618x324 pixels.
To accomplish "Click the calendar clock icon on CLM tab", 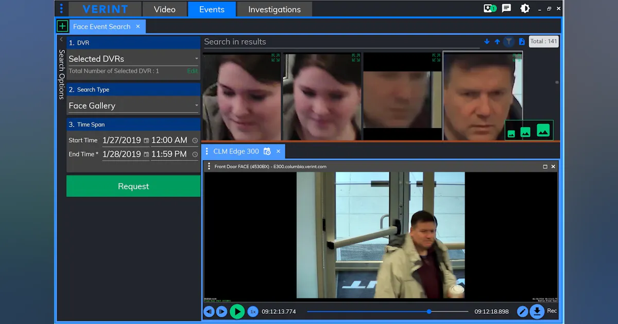I will pos(267,151).
